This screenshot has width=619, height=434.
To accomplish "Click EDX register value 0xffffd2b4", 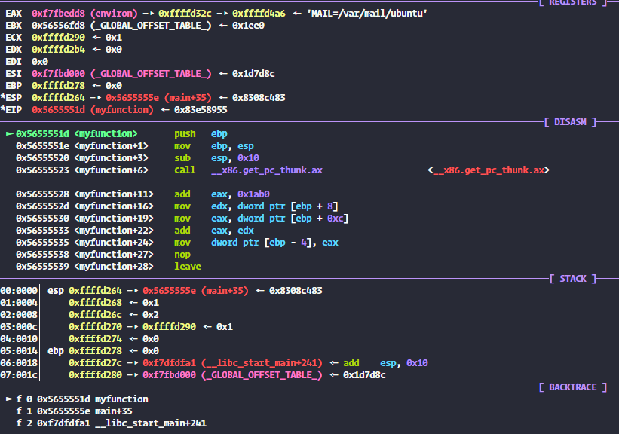I will pos(58,50).
